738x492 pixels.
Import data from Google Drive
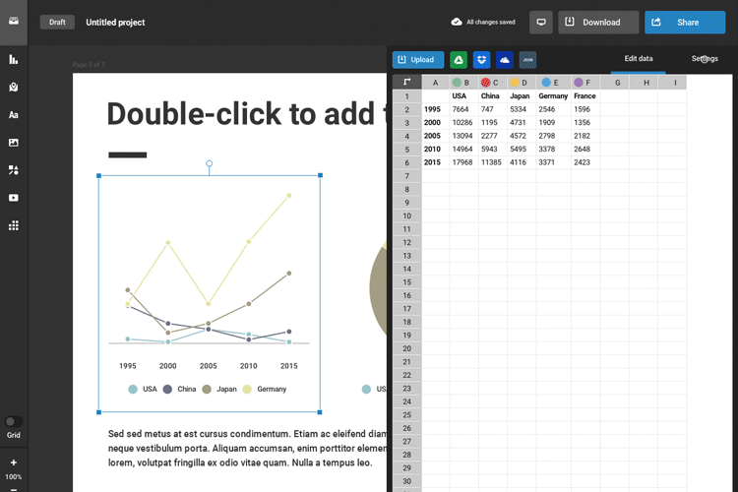click(459, 60)
